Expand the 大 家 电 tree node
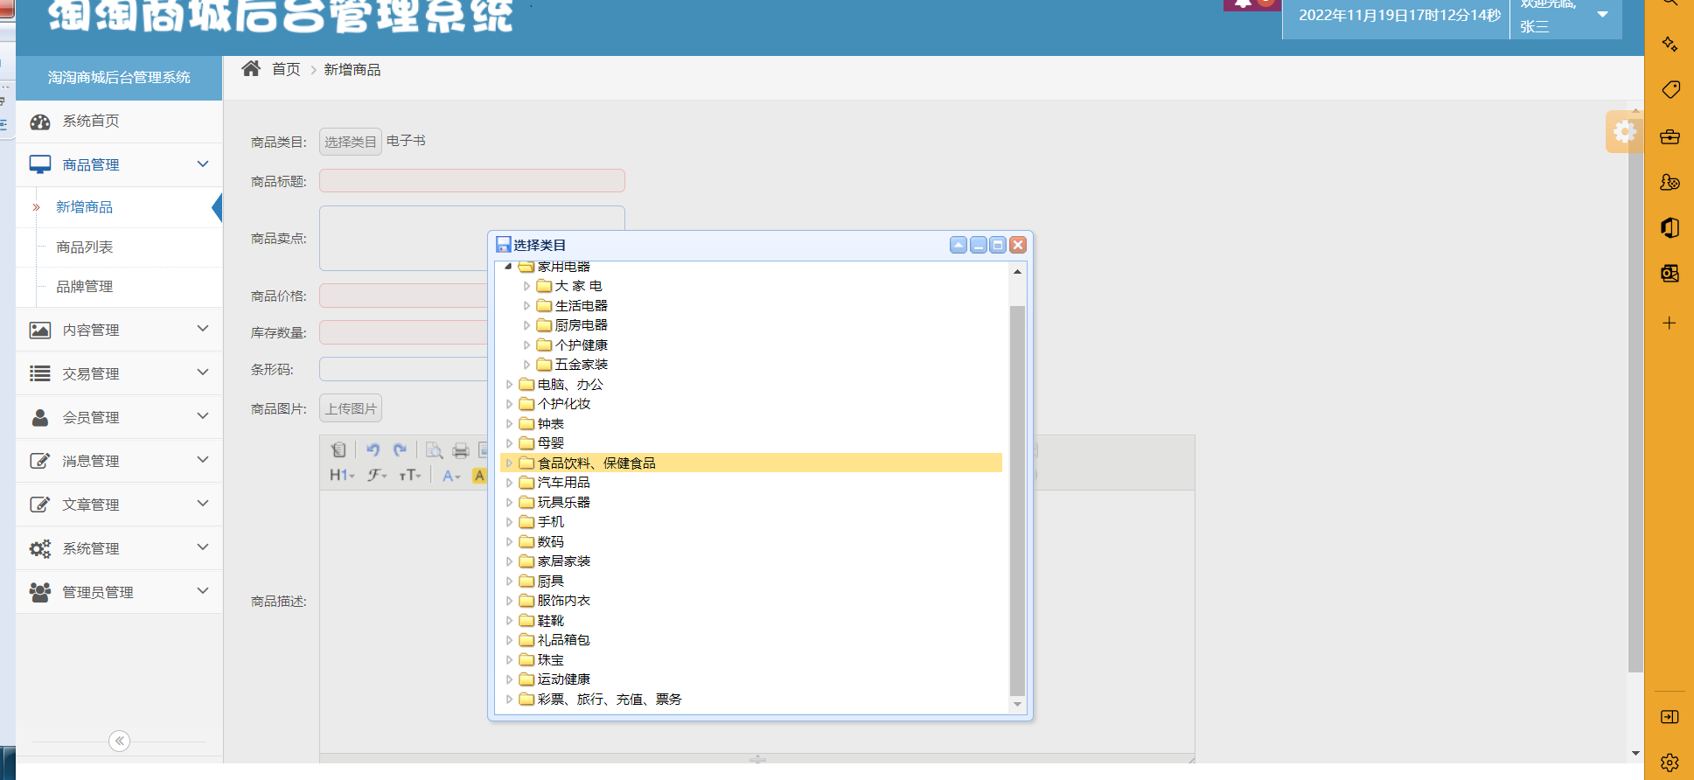 [x=526, y=286]
